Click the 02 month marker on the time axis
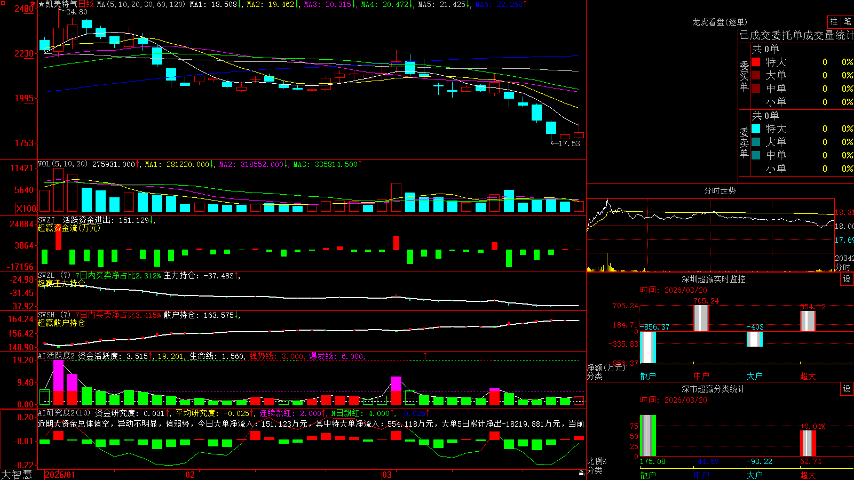The width and height of the screenshot is (854, 480). (190, 475)
